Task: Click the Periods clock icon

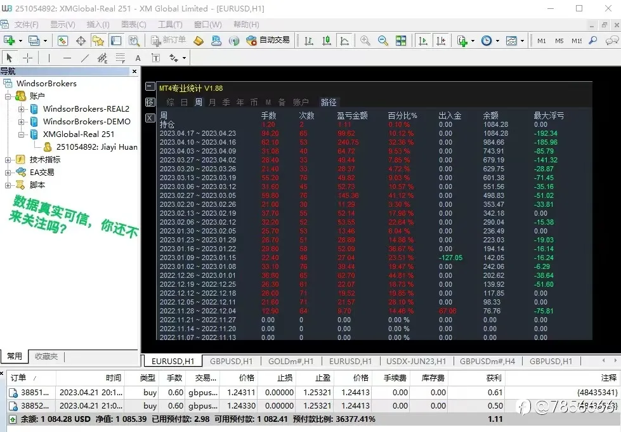Action: coord(487,41)
